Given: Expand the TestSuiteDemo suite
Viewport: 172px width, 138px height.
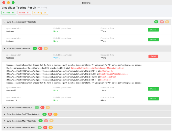Looking at the screenshot, I should (4, 128).
